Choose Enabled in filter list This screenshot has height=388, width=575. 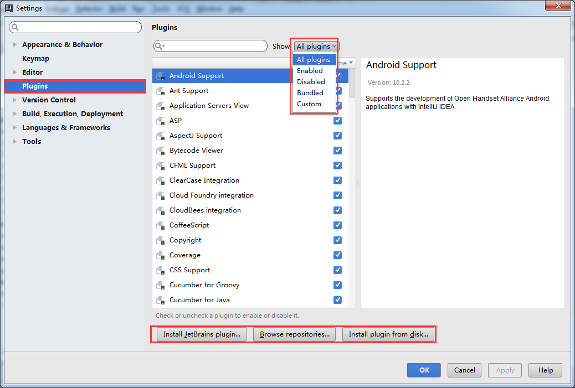coord(314,71)
